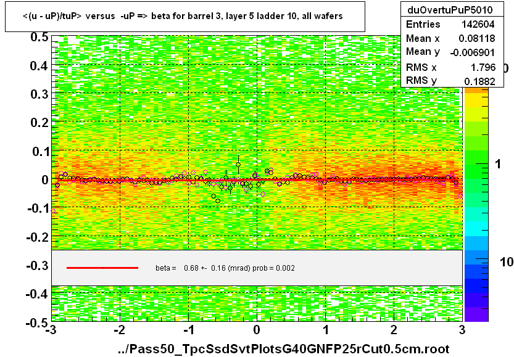Click the color scale label 1

[498, 164]
